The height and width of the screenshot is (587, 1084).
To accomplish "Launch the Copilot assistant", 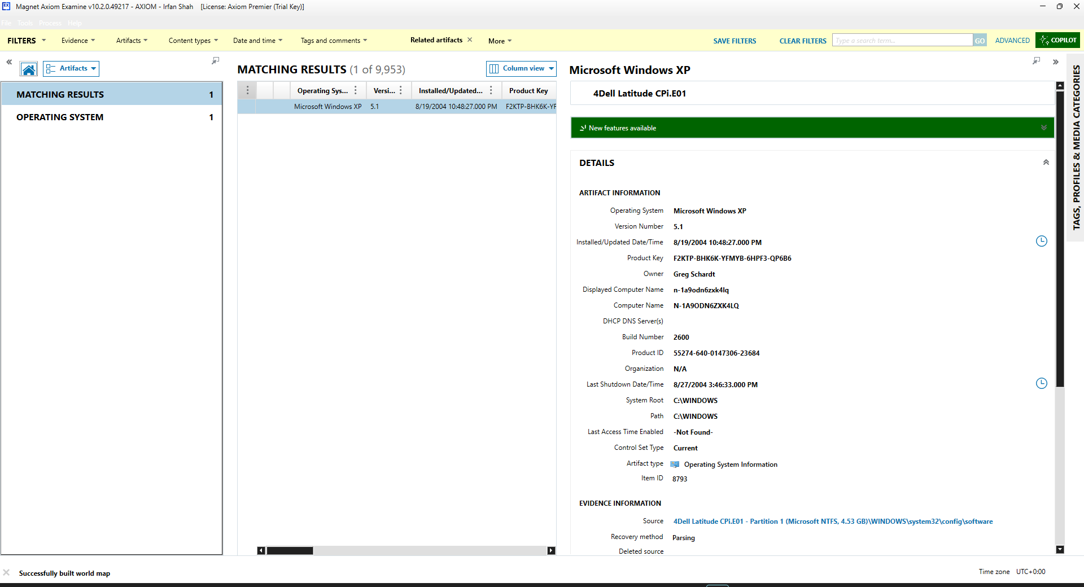I will tap(1057, 40).
